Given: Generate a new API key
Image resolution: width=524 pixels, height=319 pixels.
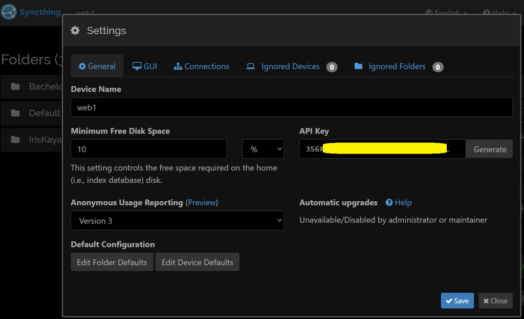Looking at the screenshot, I should coord(489,149).
